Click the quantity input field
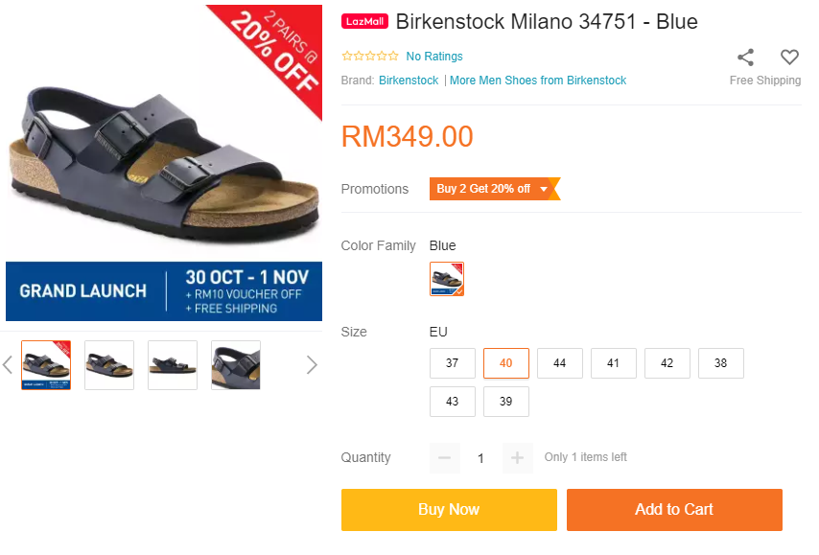This screenshot has height=555, width=819. tap(480, 458)
